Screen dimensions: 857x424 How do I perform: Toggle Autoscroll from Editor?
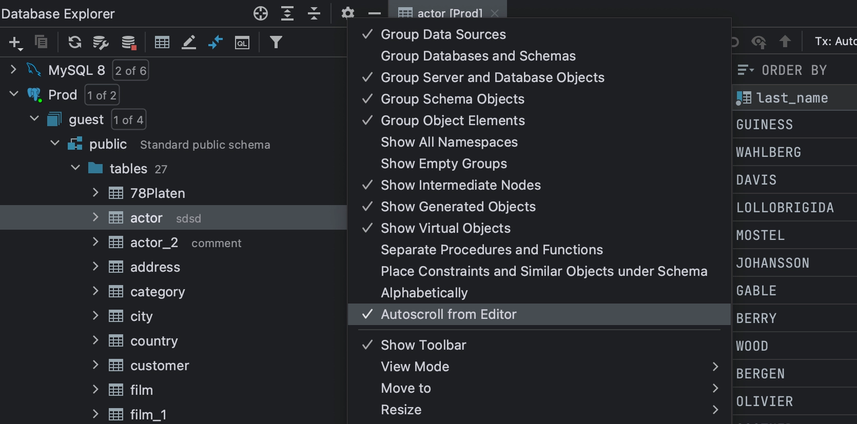pos(539,314)
